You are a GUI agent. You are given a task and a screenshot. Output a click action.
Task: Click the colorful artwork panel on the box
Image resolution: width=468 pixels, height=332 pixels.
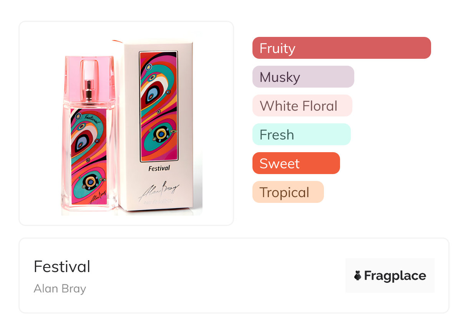pos(159,106)
